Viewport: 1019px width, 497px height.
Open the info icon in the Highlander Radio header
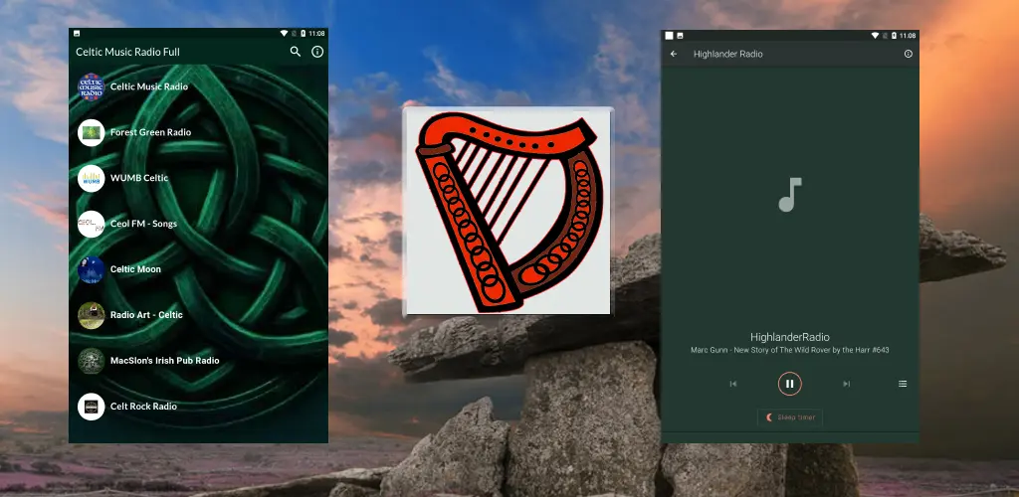pyautogui.click(x=909, y=54)
